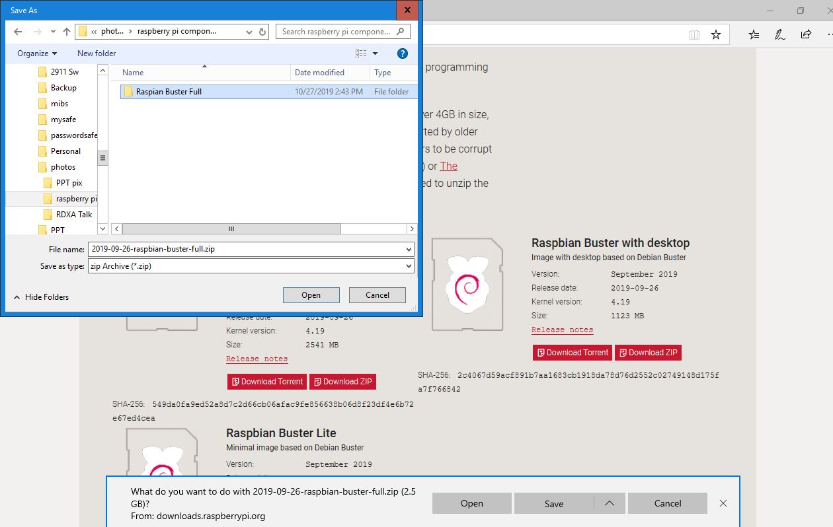833x527 pixels.
Task: Expand the File name dropdown
Action: (x=409, y=249)
